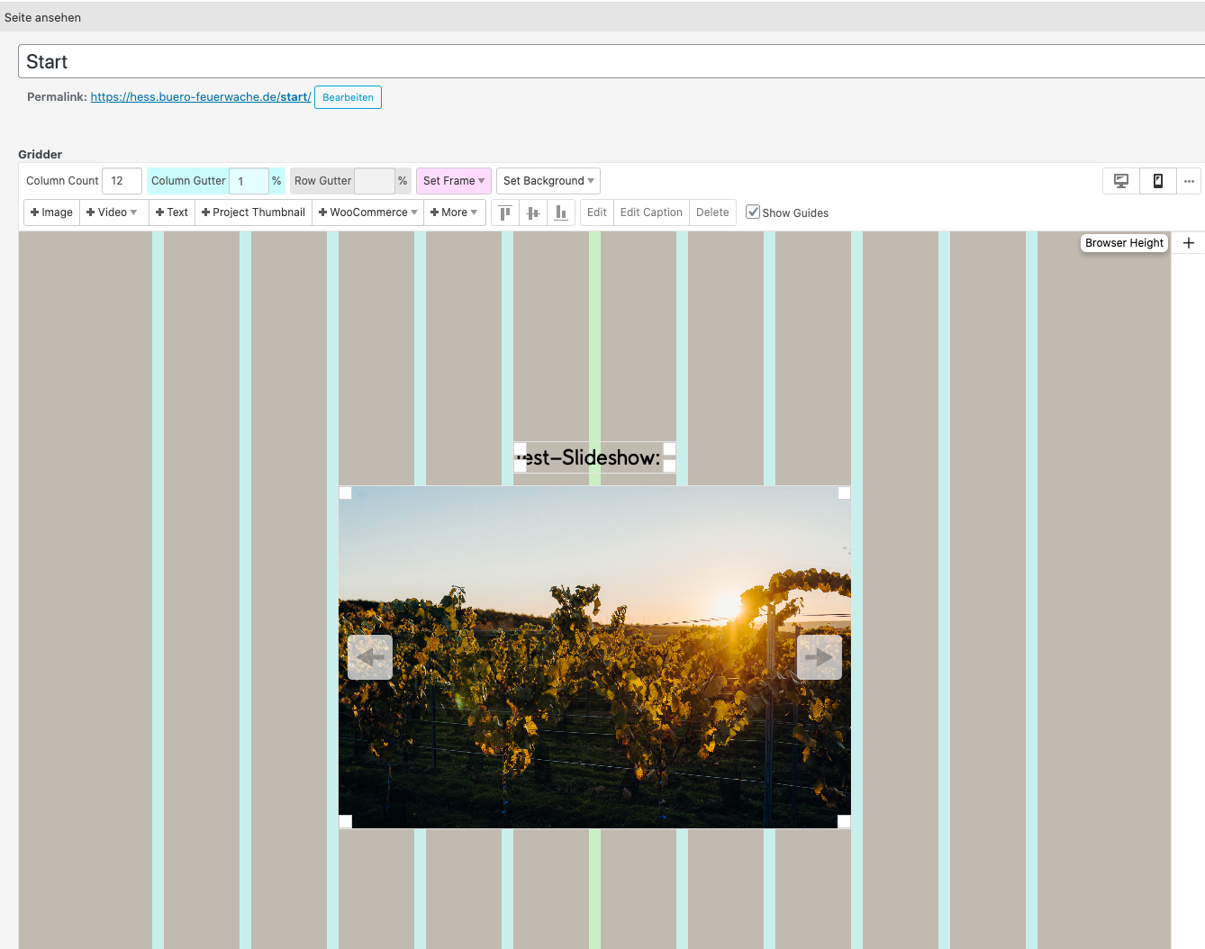Align selected elements to bottom
1205x949 pixels.
click(560, 212)
